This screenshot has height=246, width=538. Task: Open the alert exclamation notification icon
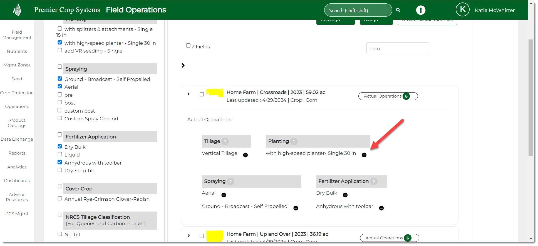pos(421,10)
